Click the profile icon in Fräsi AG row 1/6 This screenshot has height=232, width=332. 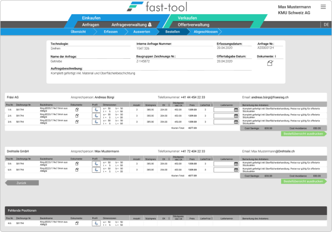(96, 110)
